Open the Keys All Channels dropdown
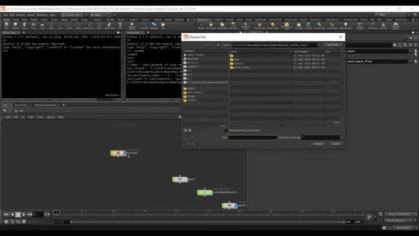Viewport: 419px width, 236px height. pos(416,220)
